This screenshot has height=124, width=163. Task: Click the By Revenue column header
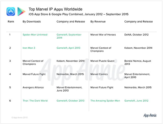coord(98,21)
